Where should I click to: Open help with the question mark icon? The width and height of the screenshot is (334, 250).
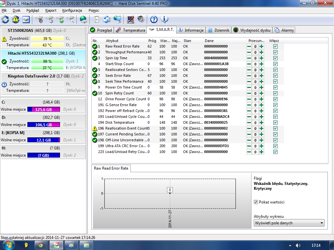[154, 20]
